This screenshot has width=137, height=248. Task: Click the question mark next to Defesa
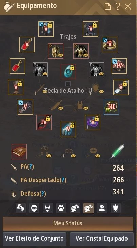43,194
